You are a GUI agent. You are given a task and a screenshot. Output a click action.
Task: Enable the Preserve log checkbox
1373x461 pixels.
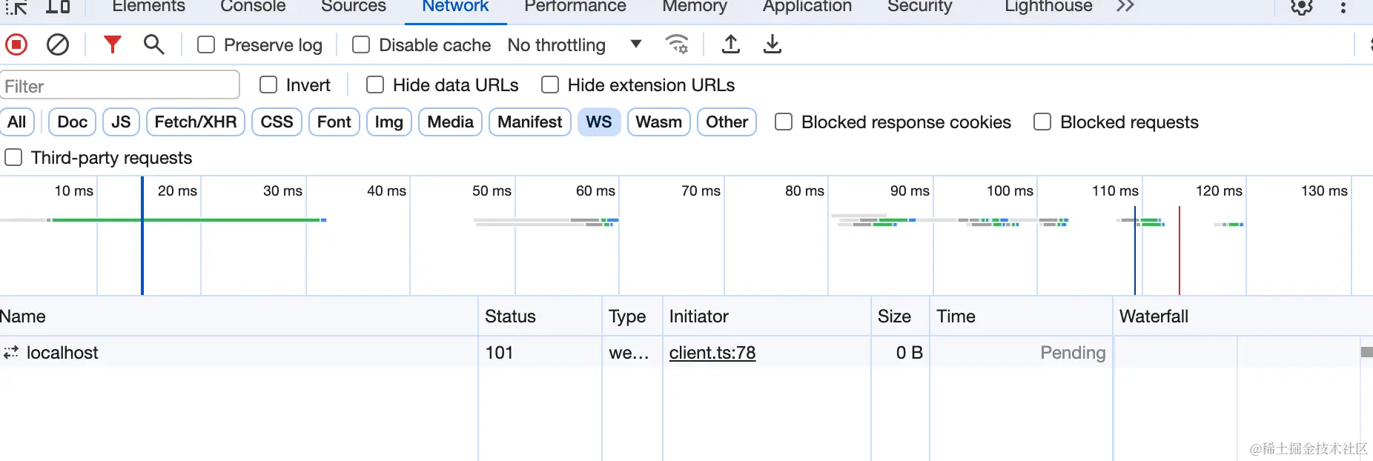(x=206, y=45)
